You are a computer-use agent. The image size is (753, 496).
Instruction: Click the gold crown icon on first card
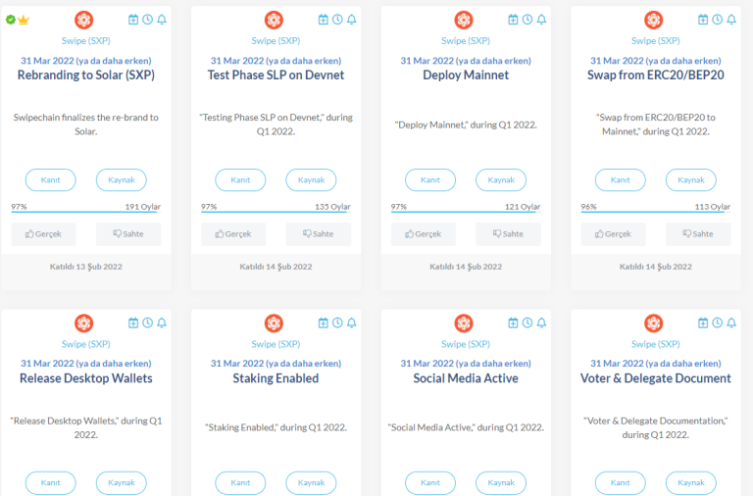click(x=24, y=20)
